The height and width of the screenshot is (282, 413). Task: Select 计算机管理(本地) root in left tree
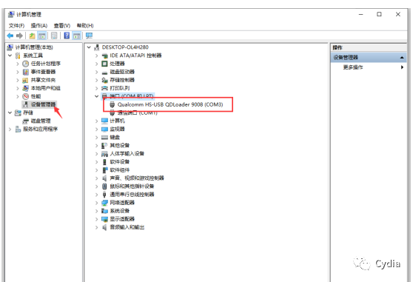(x=34, y=47)
